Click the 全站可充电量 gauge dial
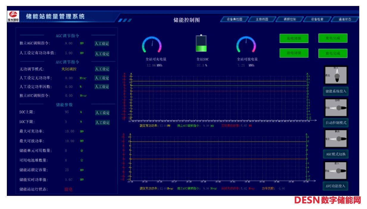This screenshot has width=367, height=209. tap(152, 45)
